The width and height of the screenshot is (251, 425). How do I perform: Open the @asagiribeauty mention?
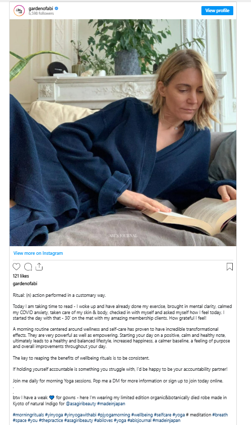(x=81, y=404)
